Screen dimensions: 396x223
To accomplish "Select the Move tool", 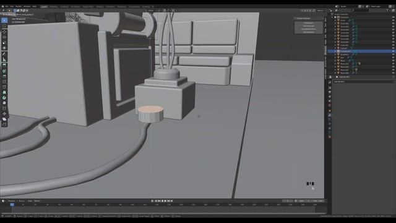I will point(4,32).
